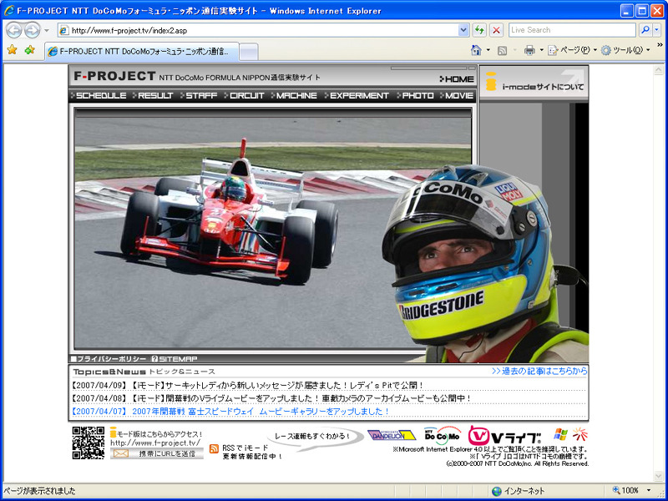Open the STAFF navigation item
Screen dimensions: 668x501
[199, 95]
